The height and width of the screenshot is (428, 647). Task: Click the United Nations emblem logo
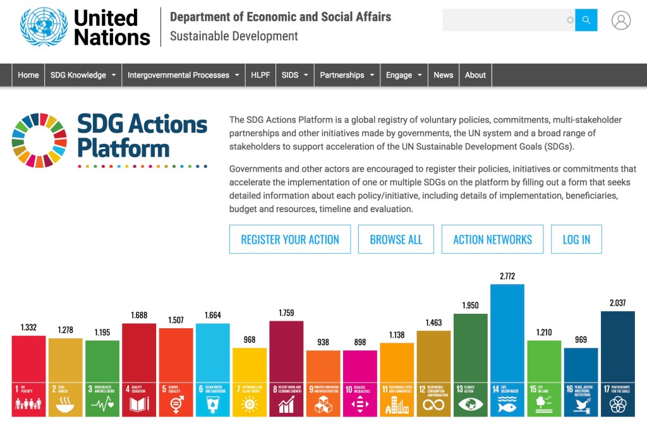(x=44, y=27)
